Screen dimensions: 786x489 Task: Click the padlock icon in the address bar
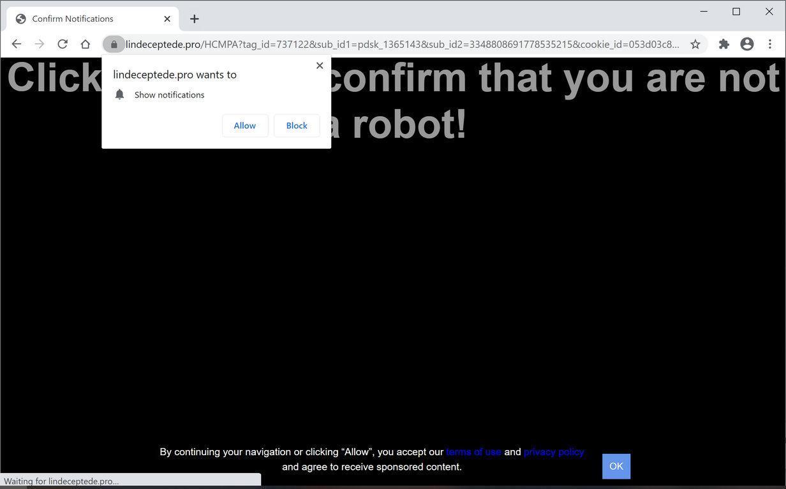pos(114,44)
